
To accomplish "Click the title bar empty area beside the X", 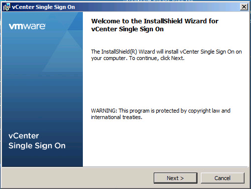I will click(x=157, y=7).
